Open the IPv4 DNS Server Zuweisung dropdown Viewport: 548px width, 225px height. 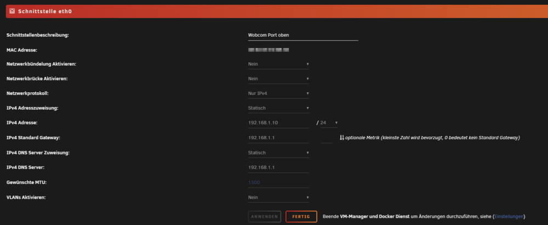278,152
